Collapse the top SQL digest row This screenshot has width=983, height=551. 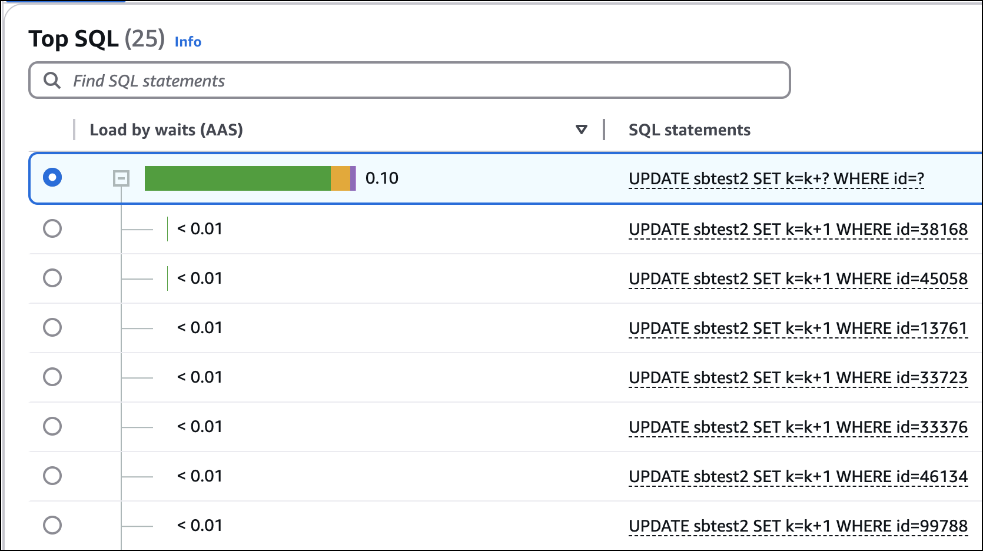click(121, 178)
